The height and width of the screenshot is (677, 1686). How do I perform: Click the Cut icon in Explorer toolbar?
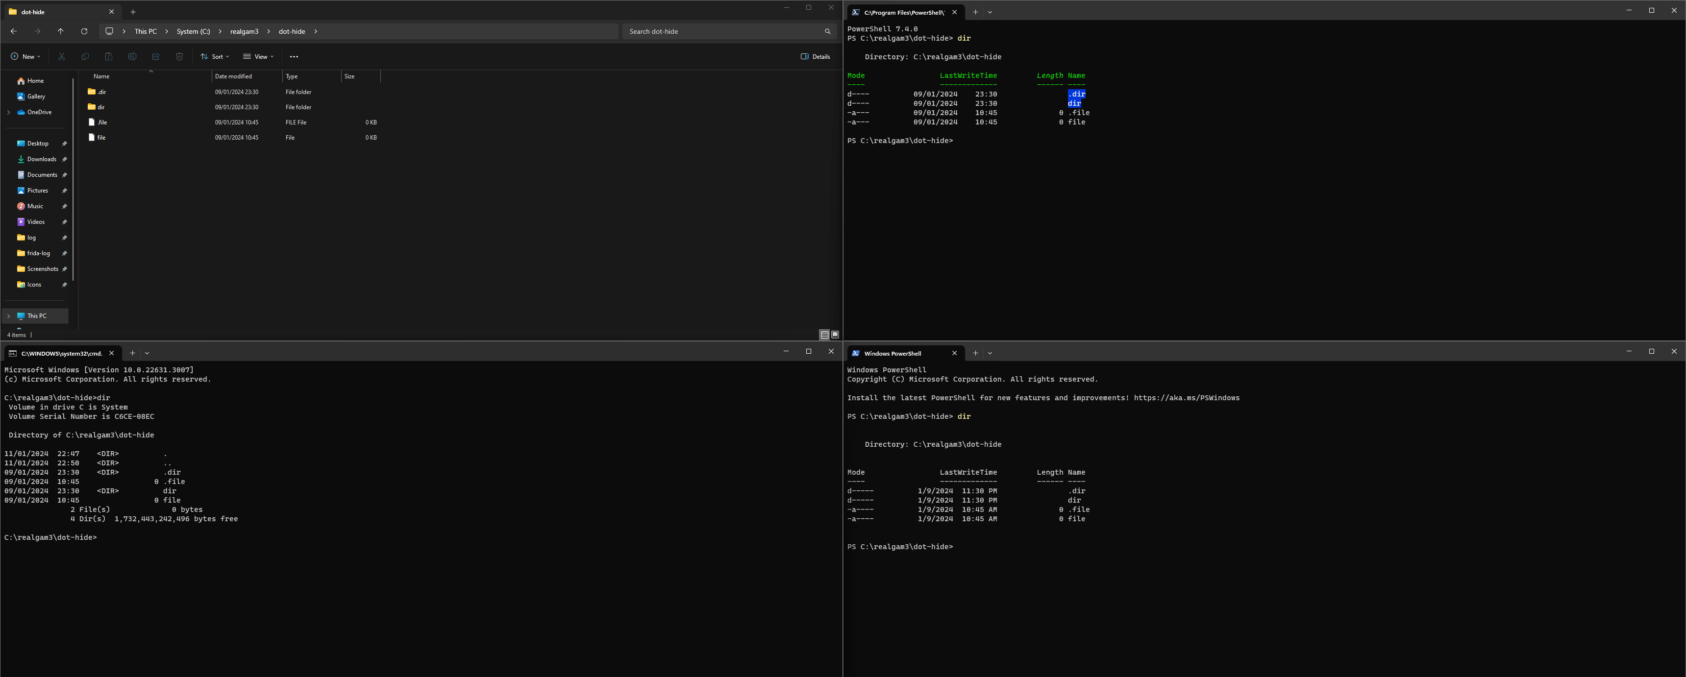[x=62, y=57]
